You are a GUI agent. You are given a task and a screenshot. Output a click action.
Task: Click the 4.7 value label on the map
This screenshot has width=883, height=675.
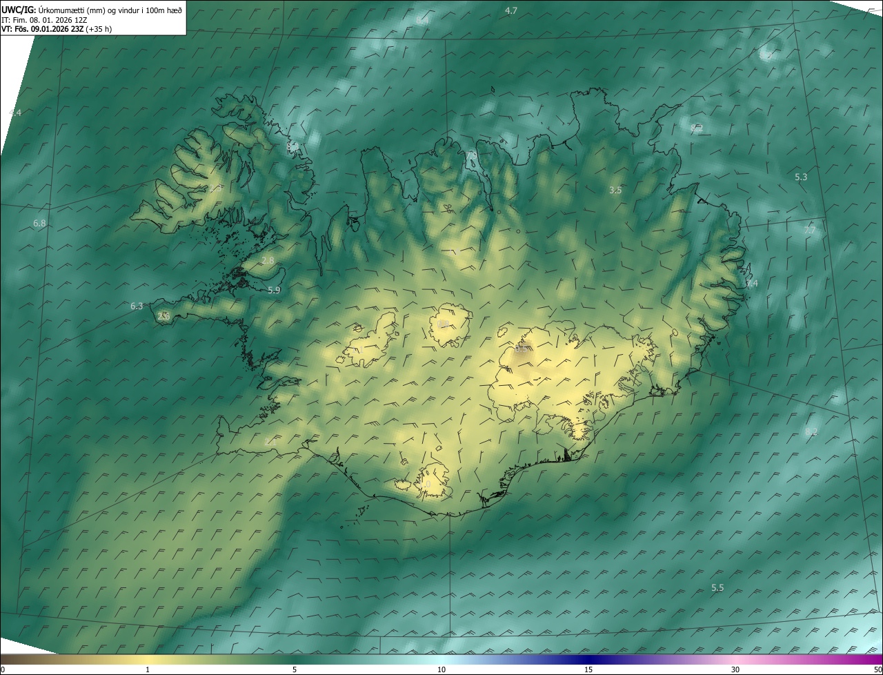click(x=511, y=10)
